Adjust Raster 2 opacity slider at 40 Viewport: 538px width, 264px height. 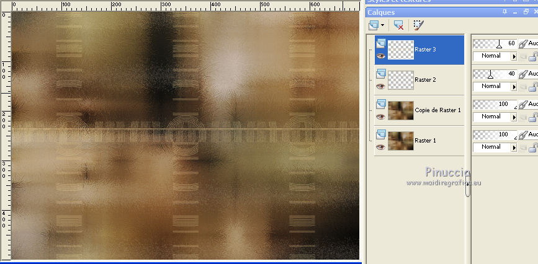click(495, 74)
